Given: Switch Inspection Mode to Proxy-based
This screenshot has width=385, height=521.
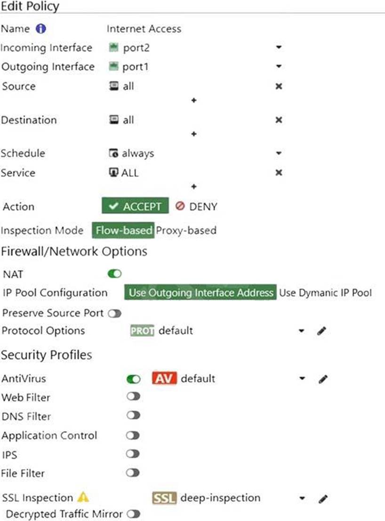Looking at the screenshot, I should point(186,231).
